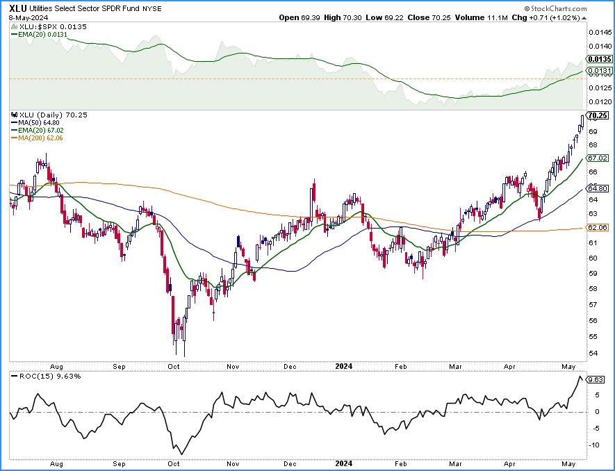Viewport: 615px width, 471px height.
Task: Click the 0.0131 value tag on the ratio axis
Action: point(599,71)
